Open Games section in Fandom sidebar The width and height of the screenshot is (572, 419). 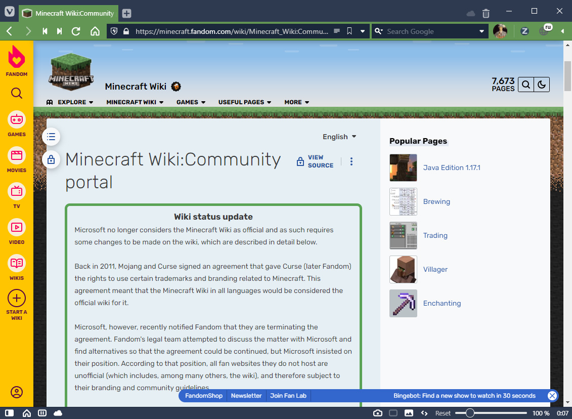pyautogui.click(x=17, y=120)
